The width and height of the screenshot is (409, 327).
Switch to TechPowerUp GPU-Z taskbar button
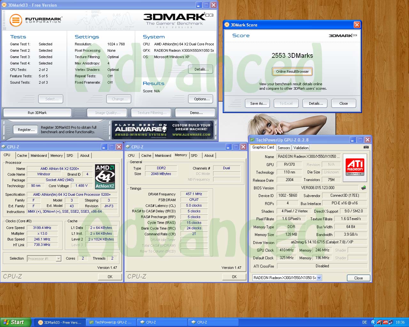pos(111,322)
